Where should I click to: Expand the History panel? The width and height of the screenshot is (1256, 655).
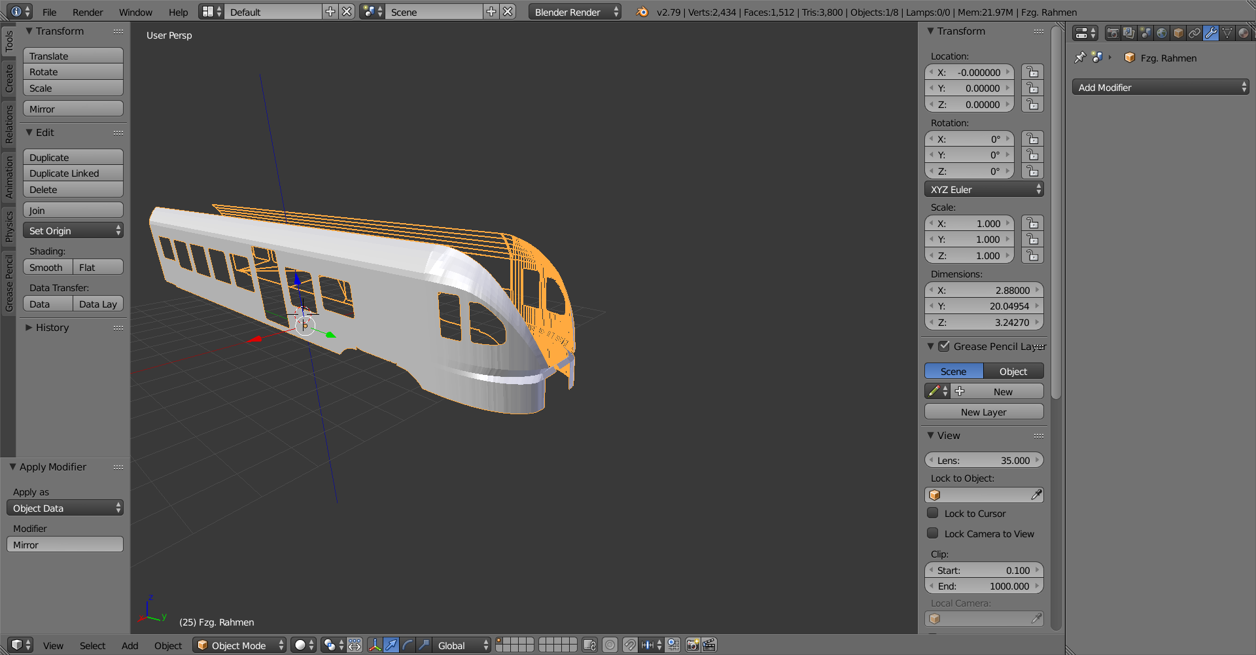52,327
